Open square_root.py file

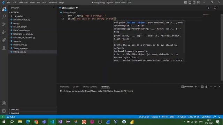pos(20,45)
